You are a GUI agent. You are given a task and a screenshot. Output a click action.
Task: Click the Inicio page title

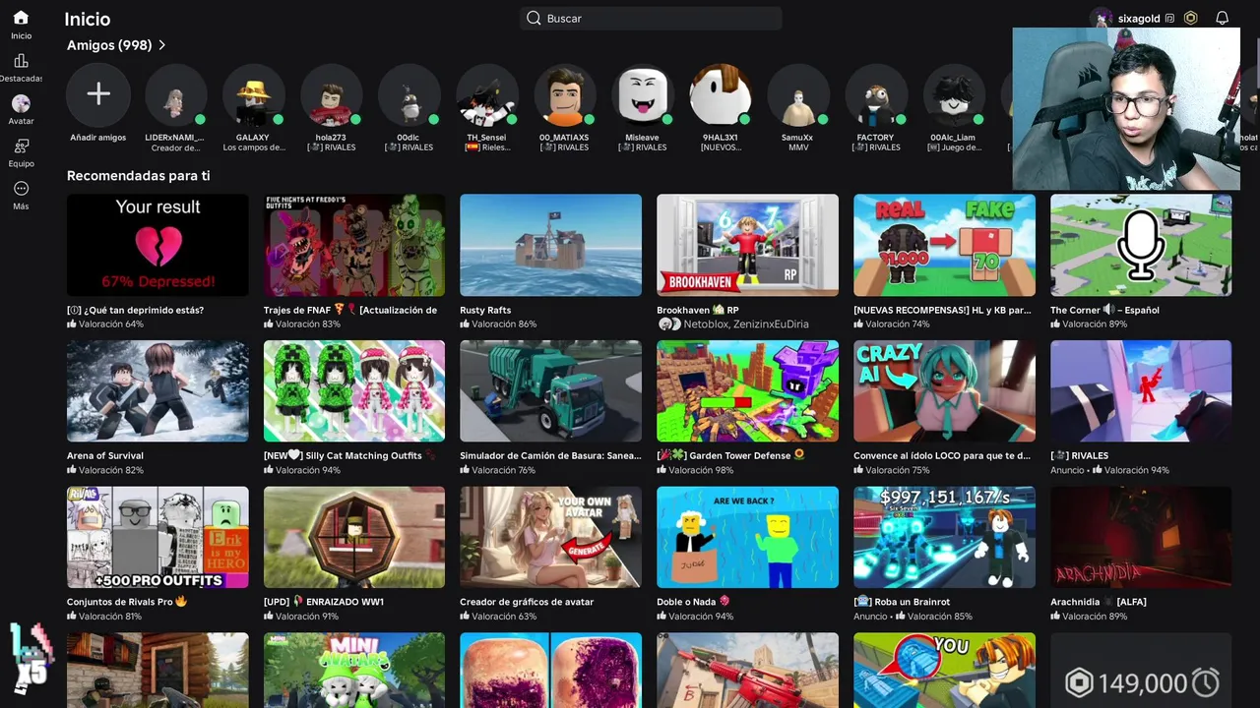(87, 19)
